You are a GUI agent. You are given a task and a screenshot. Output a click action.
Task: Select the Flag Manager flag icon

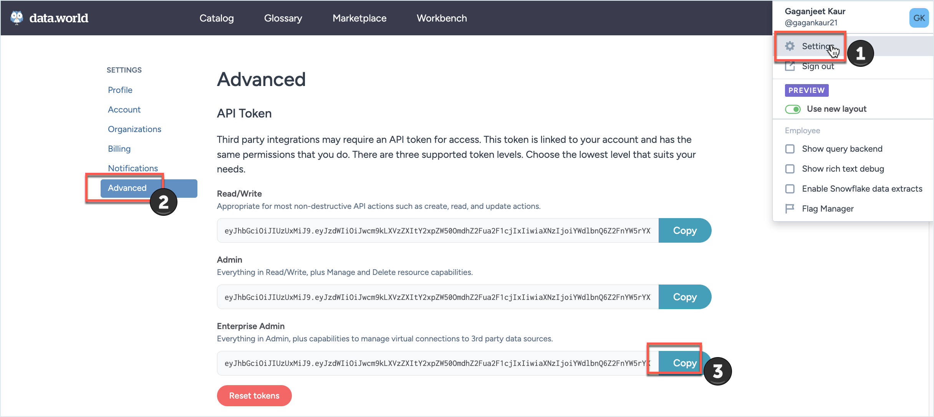tap(790, 208)
